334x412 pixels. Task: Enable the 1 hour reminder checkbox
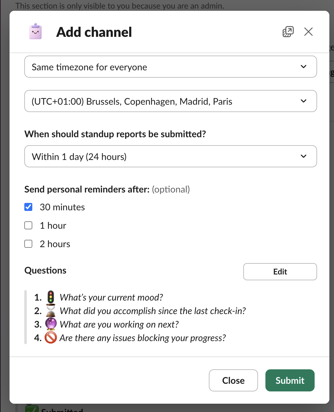(28, 226)
